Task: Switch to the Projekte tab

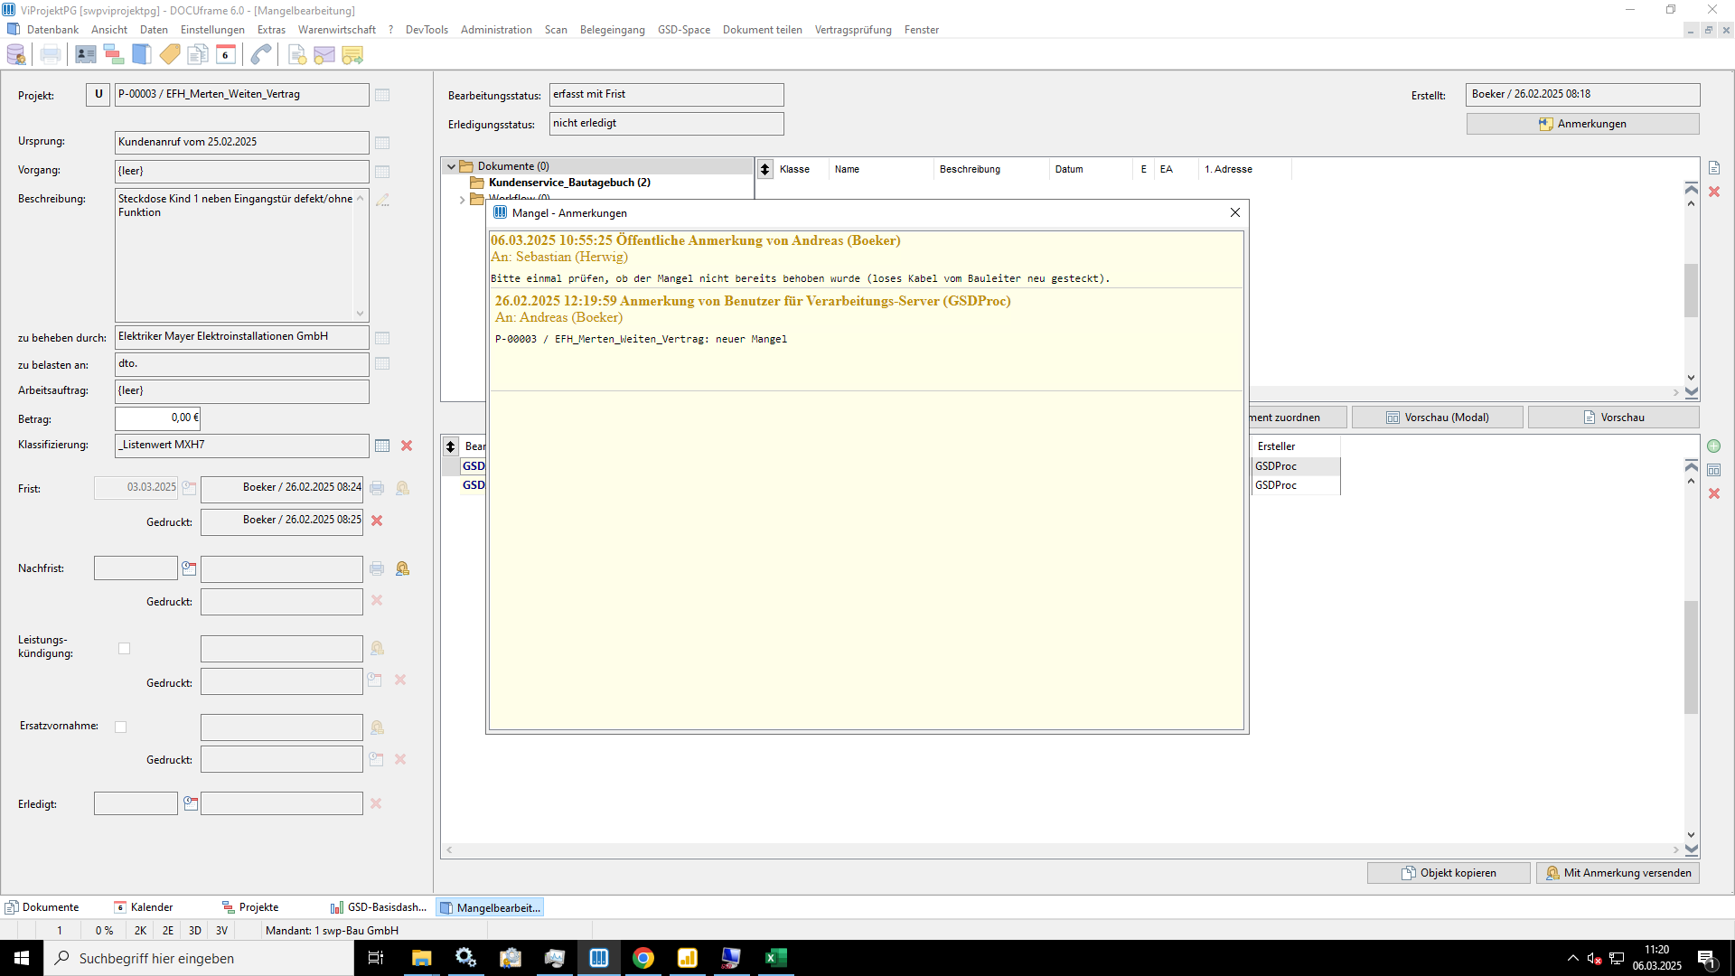Action: click(250, 907)
